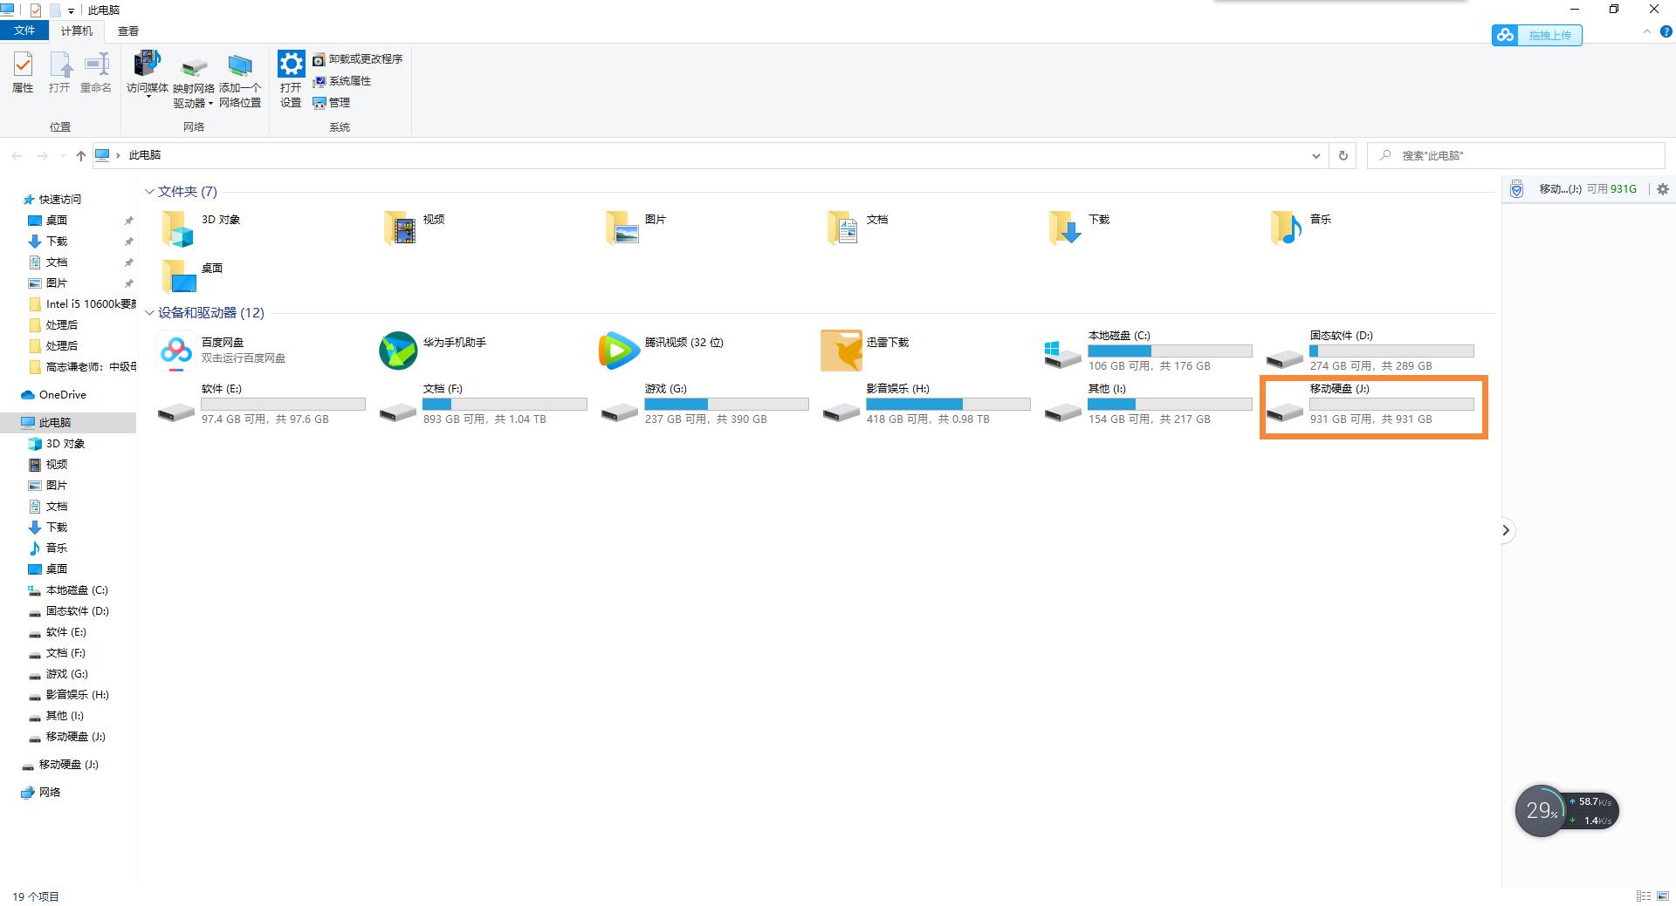Screen dimensions: 1676x906
Task: Switch to large icons view in status bar
Action: tap(1663, 896)
